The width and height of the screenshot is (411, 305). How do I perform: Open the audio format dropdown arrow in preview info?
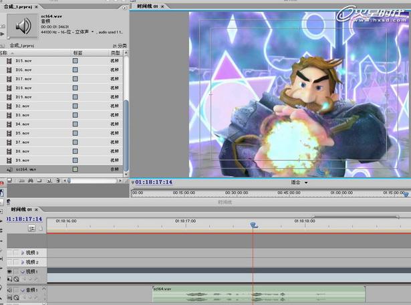click(92, 31)
